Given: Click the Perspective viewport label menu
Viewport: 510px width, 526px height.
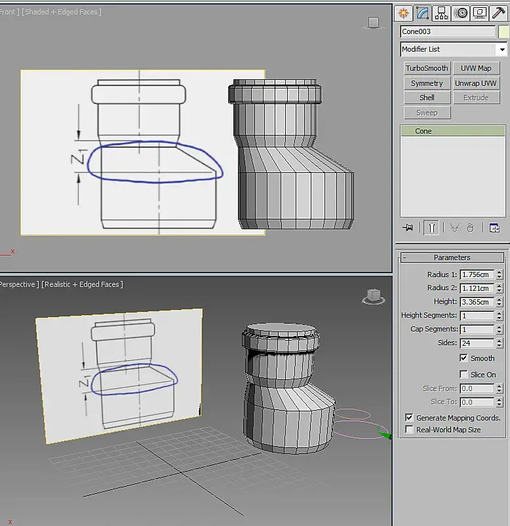Looking at the screenshot, I should [x=18, y=284].
